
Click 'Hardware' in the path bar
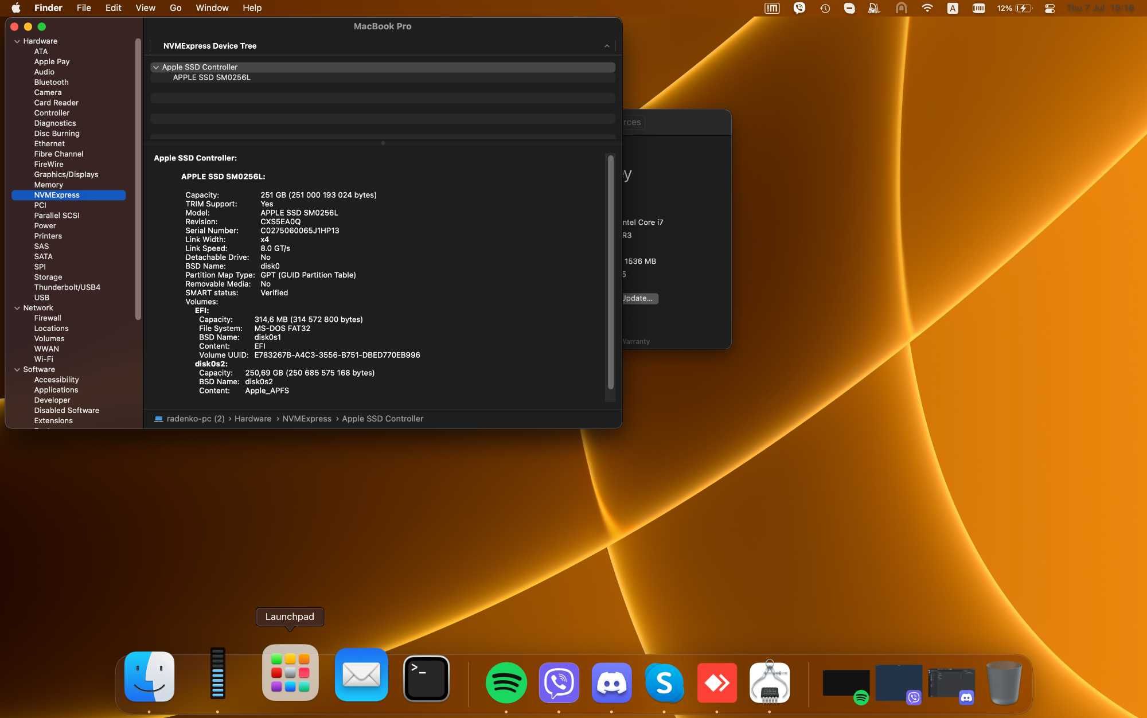253,419
